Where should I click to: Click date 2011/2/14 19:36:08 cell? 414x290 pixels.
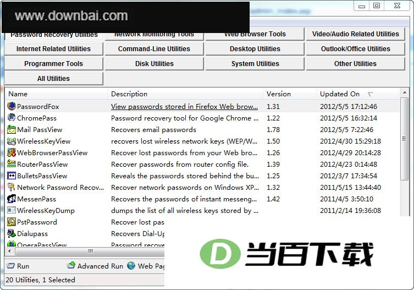tap(350, 211)
